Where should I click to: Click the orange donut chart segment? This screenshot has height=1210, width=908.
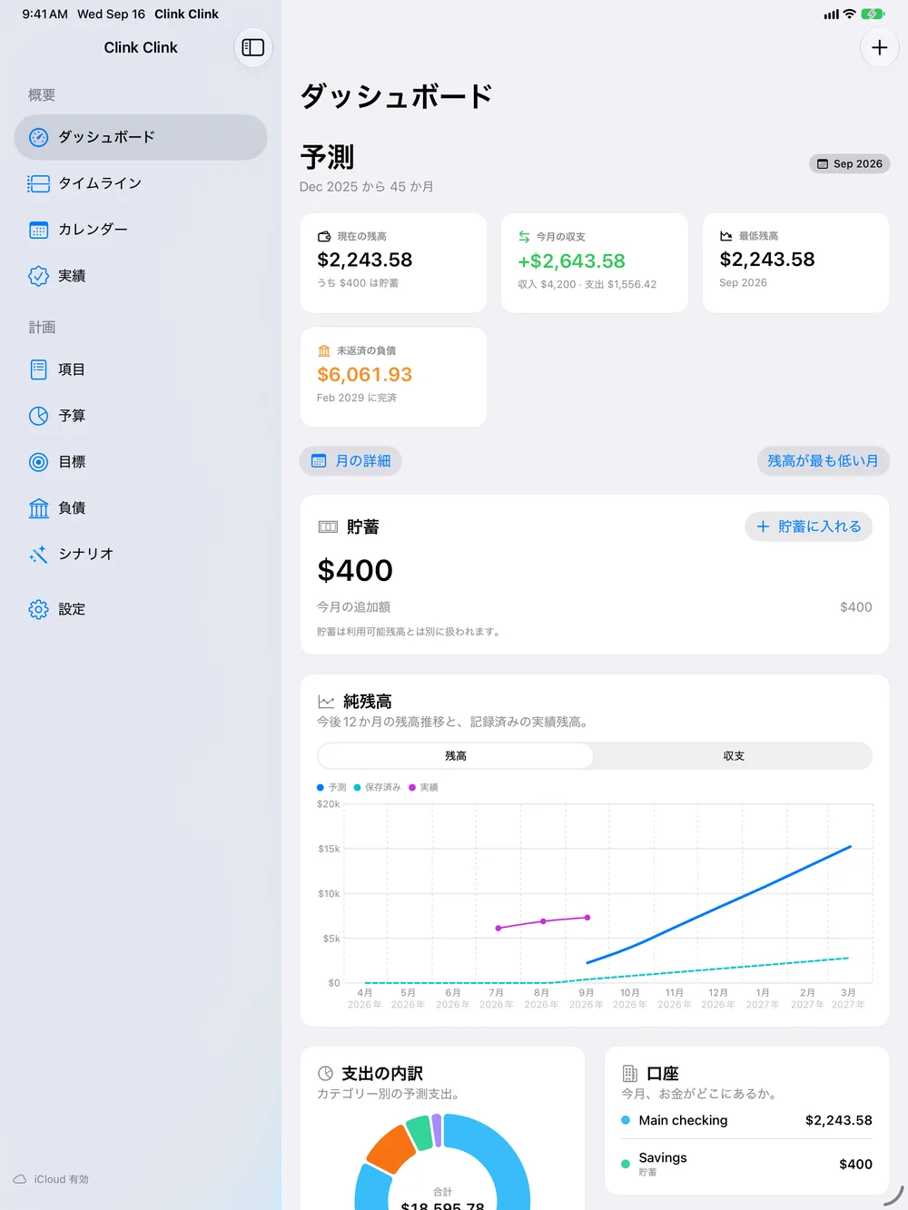(391, 1148)
